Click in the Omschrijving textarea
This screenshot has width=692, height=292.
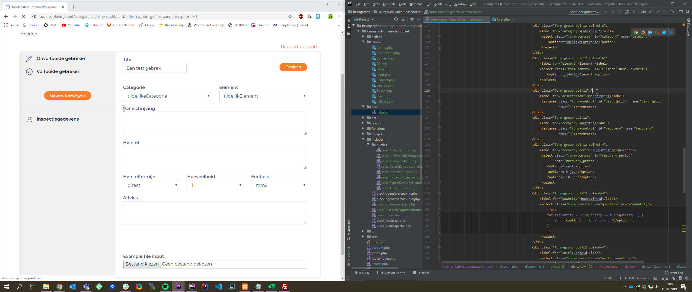[x=215, y=124]
